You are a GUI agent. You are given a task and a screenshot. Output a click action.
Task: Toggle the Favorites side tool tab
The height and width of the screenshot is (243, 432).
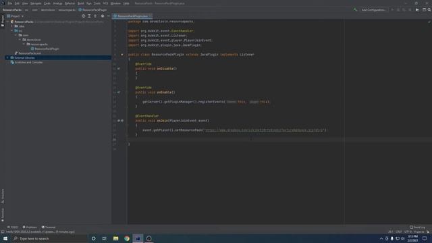tap(3, 215)
